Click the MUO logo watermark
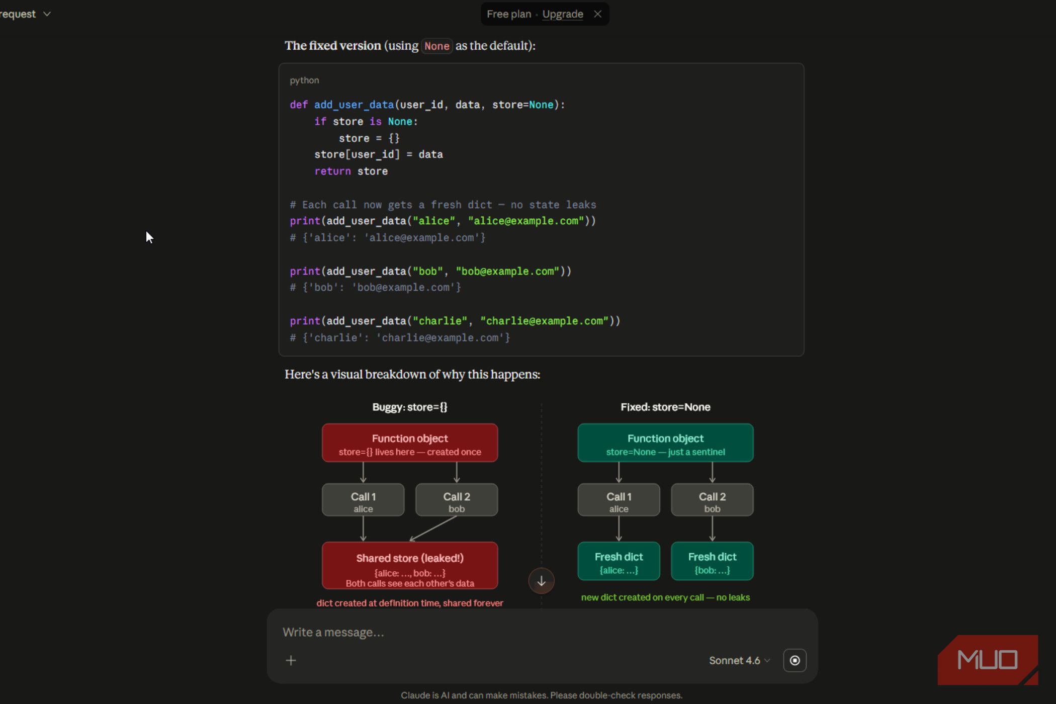 click(988, 660)
